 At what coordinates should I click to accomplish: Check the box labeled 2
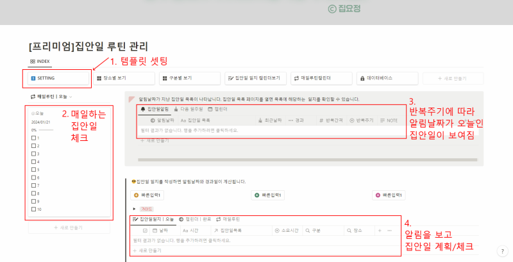click(x=33, y=145)
